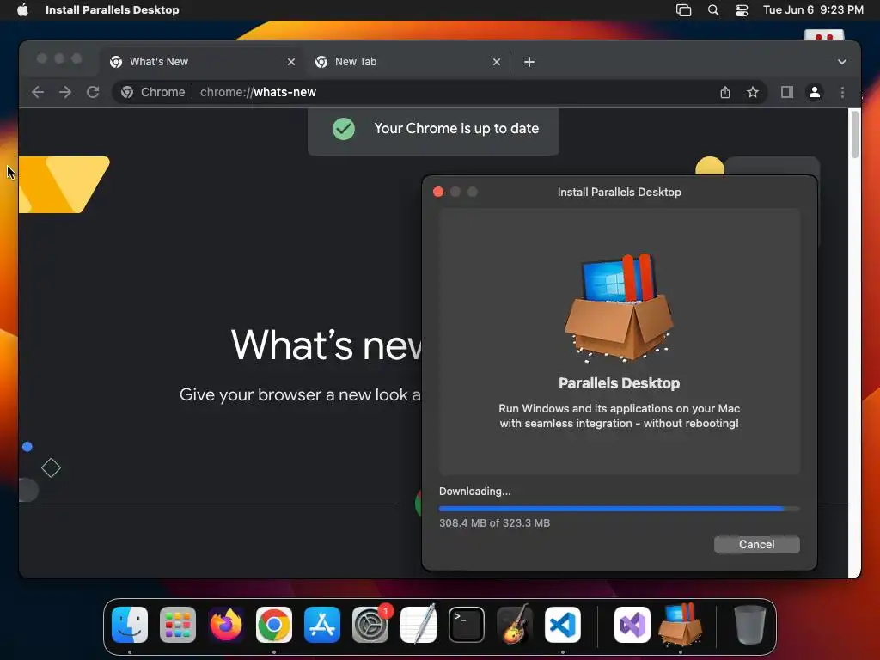The image size is (880, 660).
Task: Expand the Chrome tab search chevron
Action: click(x=842, y=62)
